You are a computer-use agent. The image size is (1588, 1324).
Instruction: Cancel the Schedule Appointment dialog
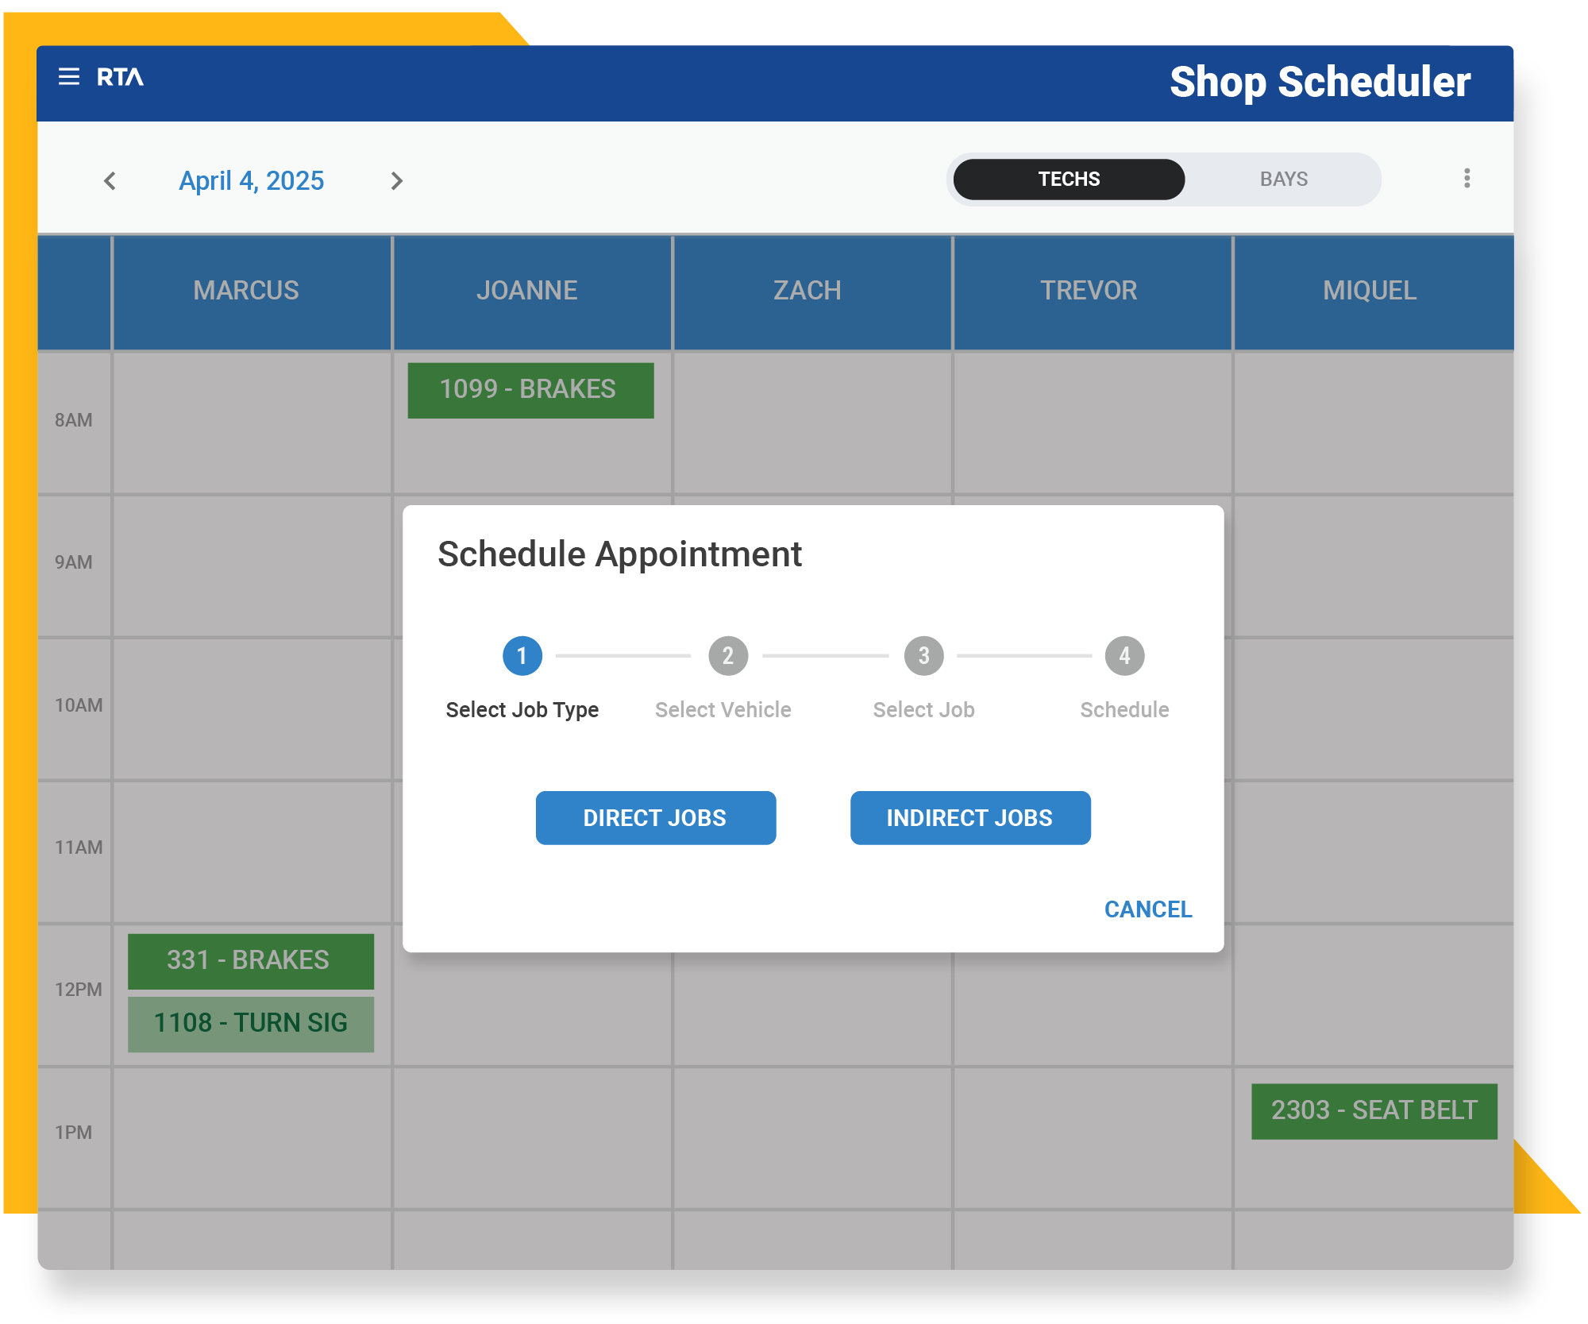point(1148,909)
